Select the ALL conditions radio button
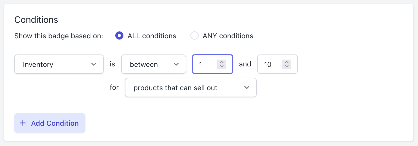The width and height of the screenshot is (418, 146). [119, 36]
